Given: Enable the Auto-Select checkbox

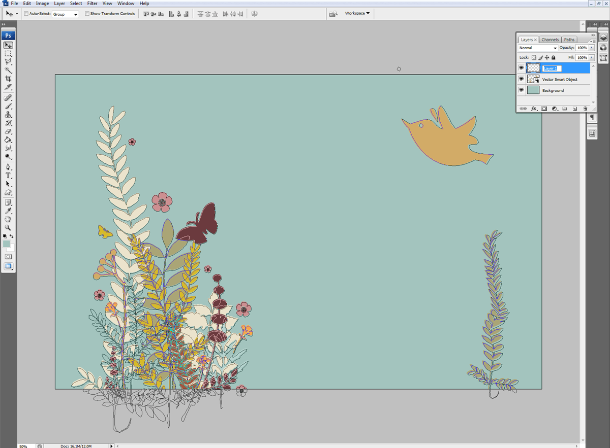Looking at the screenshot, I should (x=26, y=14).
